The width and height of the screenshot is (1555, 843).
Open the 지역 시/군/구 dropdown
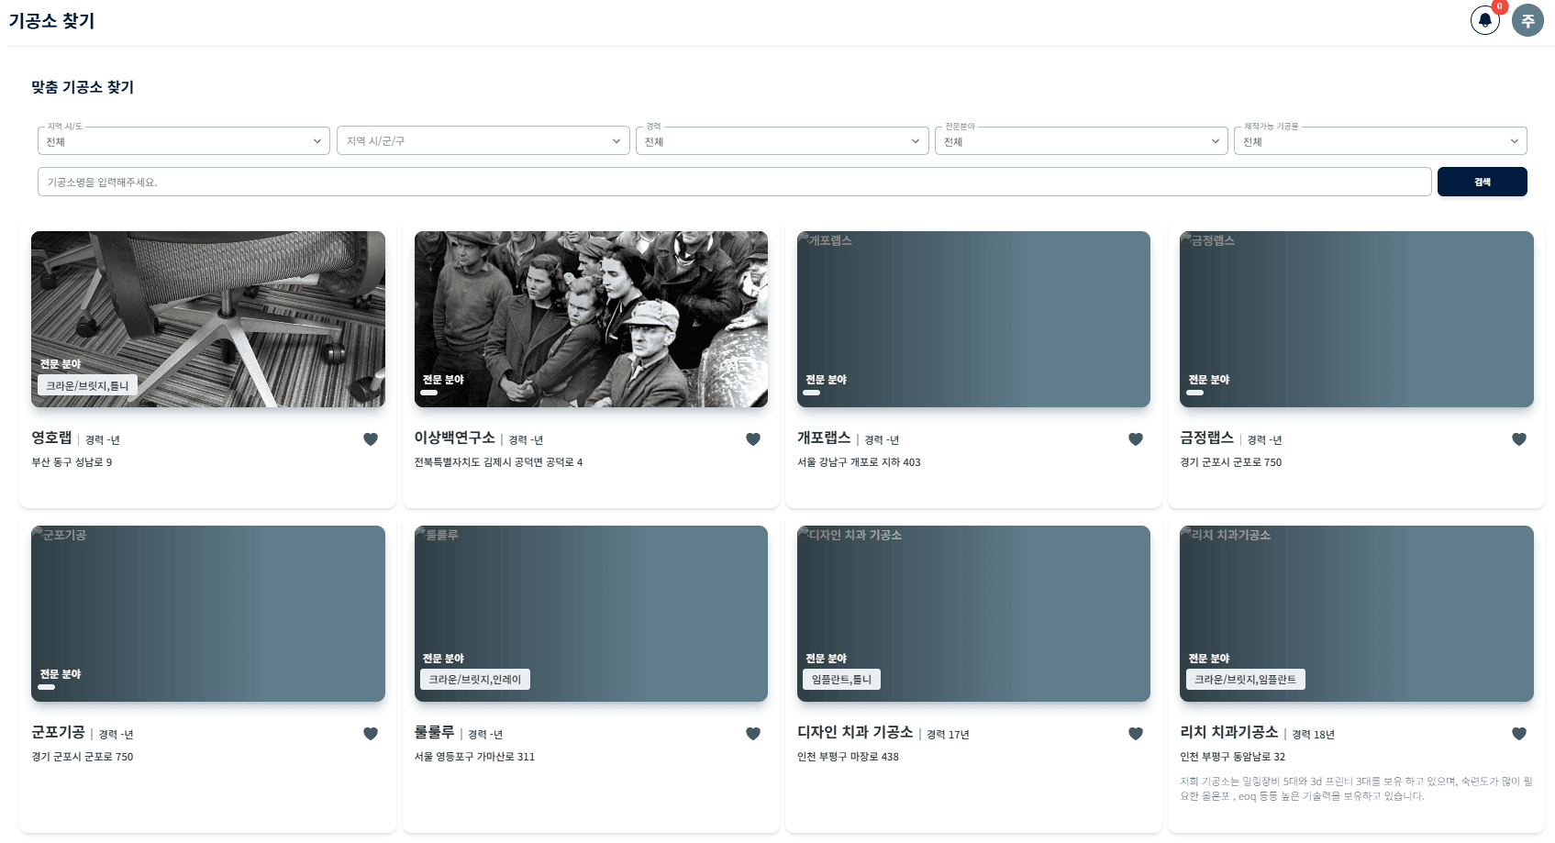tap(483, 141)
